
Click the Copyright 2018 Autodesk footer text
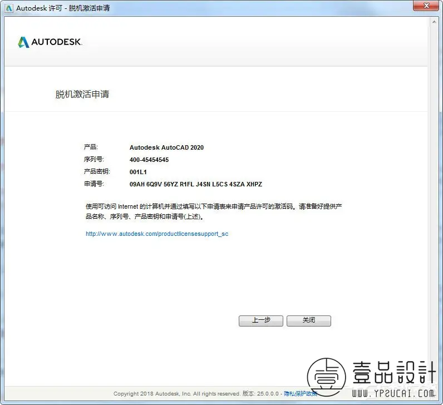coord(177,393)
